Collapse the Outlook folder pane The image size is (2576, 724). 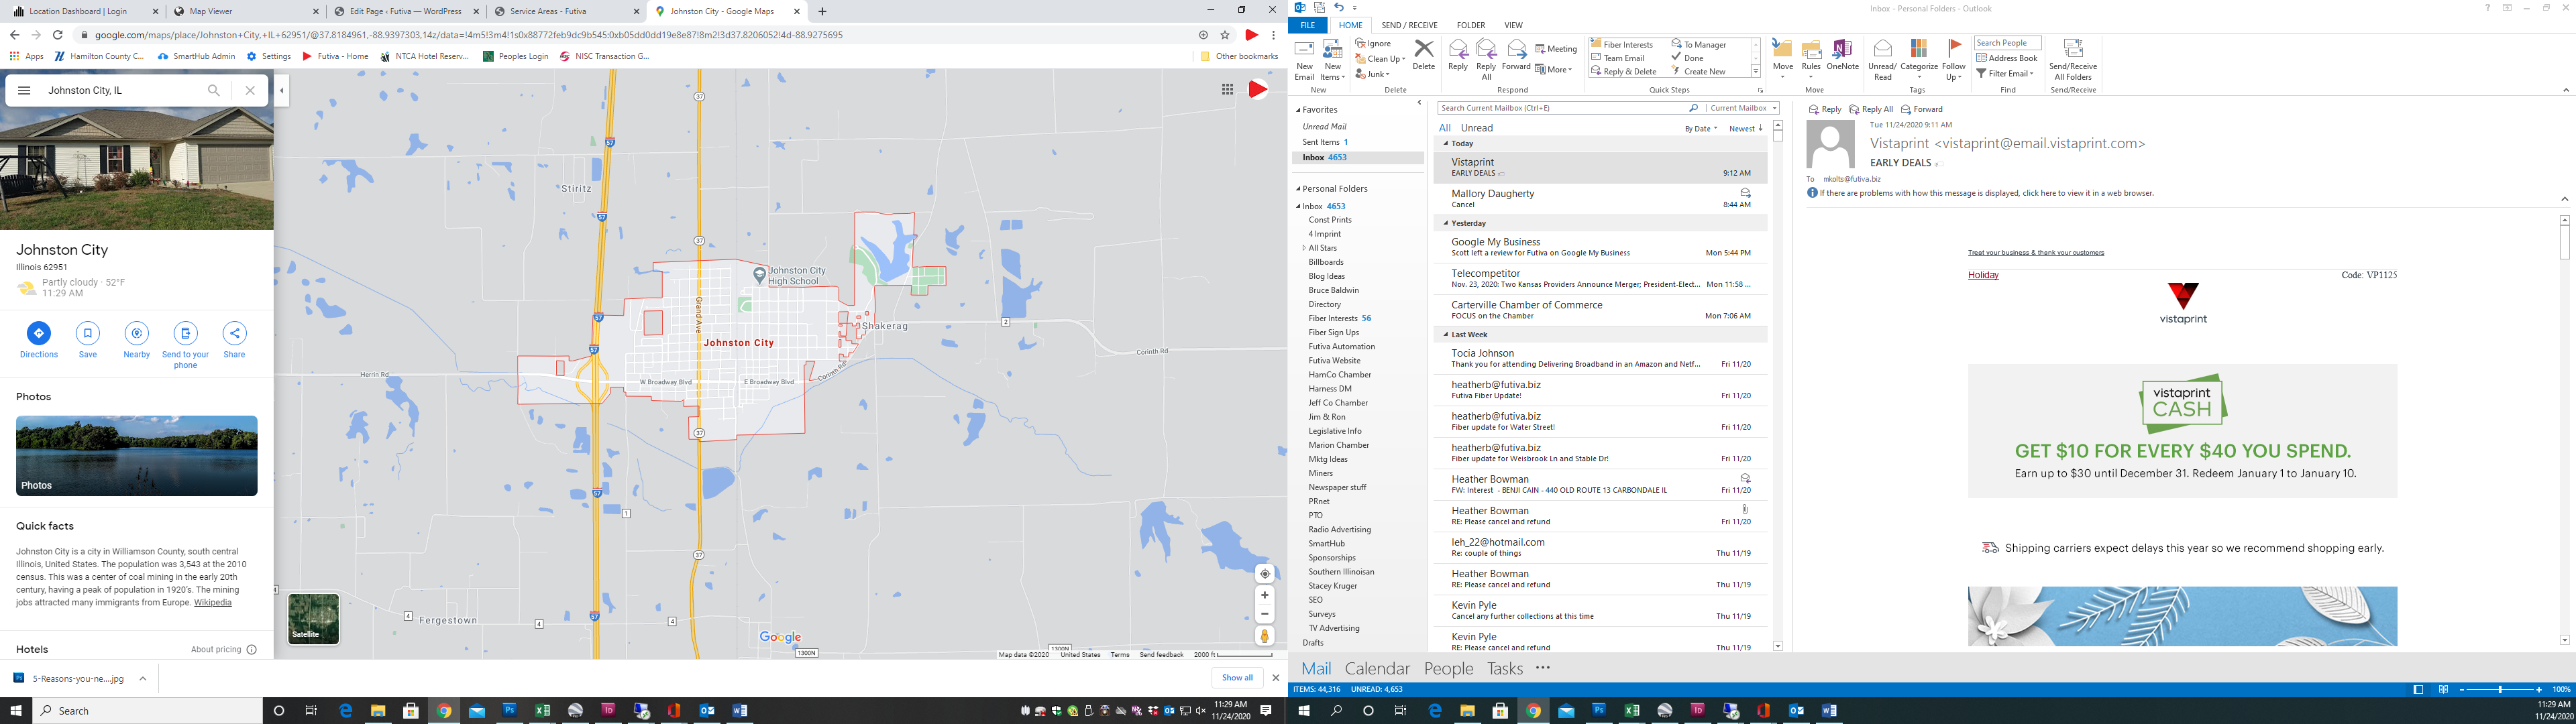(1419, 102)
